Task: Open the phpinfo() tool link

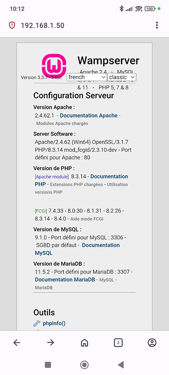Action: pos(54,323)
